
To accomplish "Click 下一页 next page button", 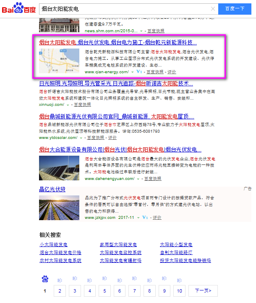I will [203, 291].
